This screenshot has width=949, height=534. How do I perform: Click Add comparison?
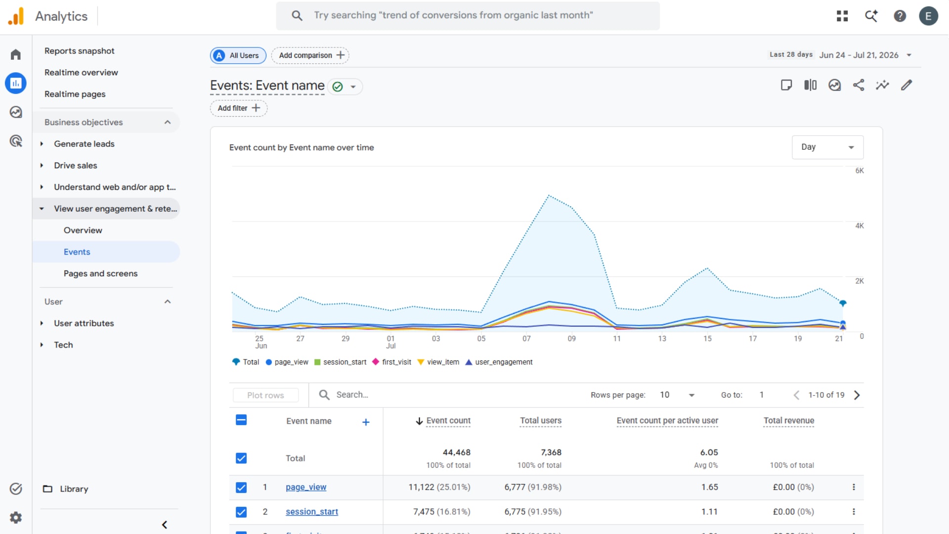tap(310, 55)
